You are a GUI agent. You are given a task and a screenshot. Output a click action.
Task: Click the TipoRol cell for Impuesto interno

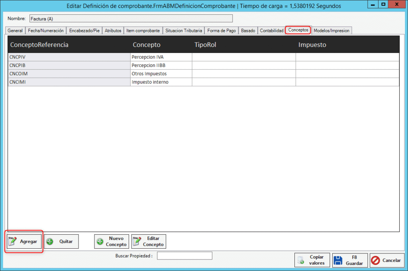click(x=243, y=82)
